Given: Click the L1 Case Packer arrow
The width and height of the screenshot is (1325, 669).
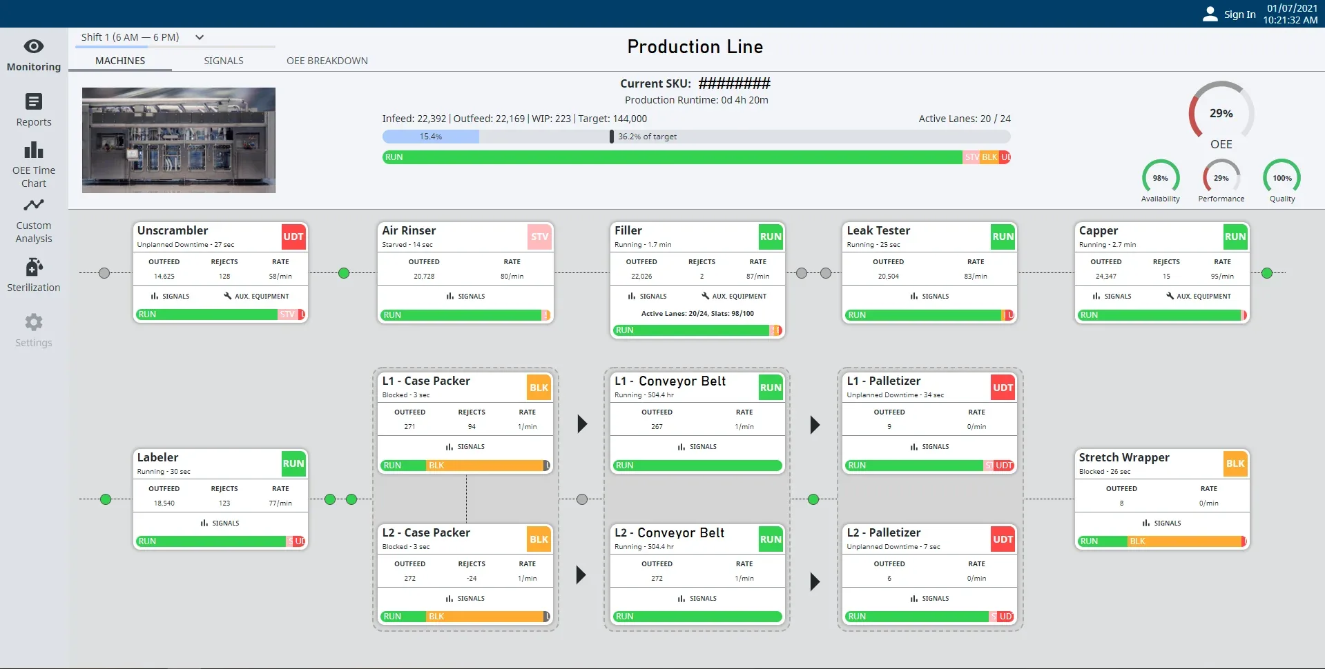Looking at the screenshot, I should (582, 423).
